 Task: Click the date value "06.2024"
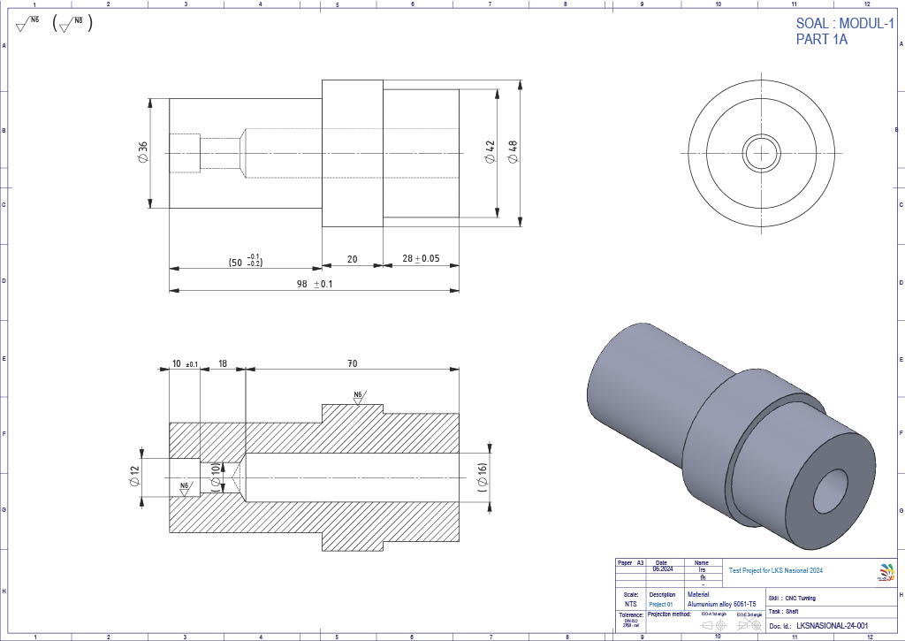tap(663, 569)
